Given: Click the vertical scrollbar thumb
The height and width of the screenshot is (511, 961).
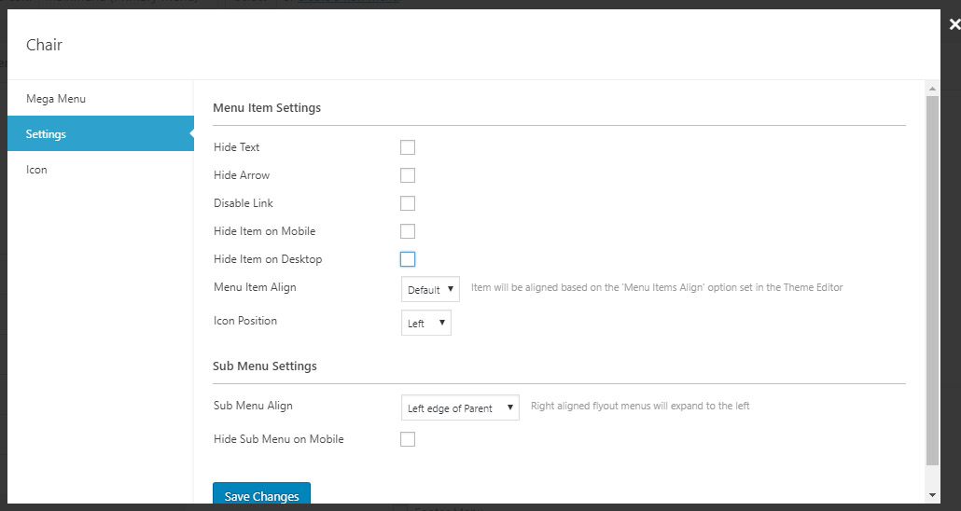Looking at the screenshot, I should 932,280.
